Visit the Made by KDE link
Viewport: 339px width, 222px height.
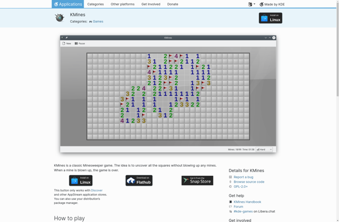[x=272, y=5]
